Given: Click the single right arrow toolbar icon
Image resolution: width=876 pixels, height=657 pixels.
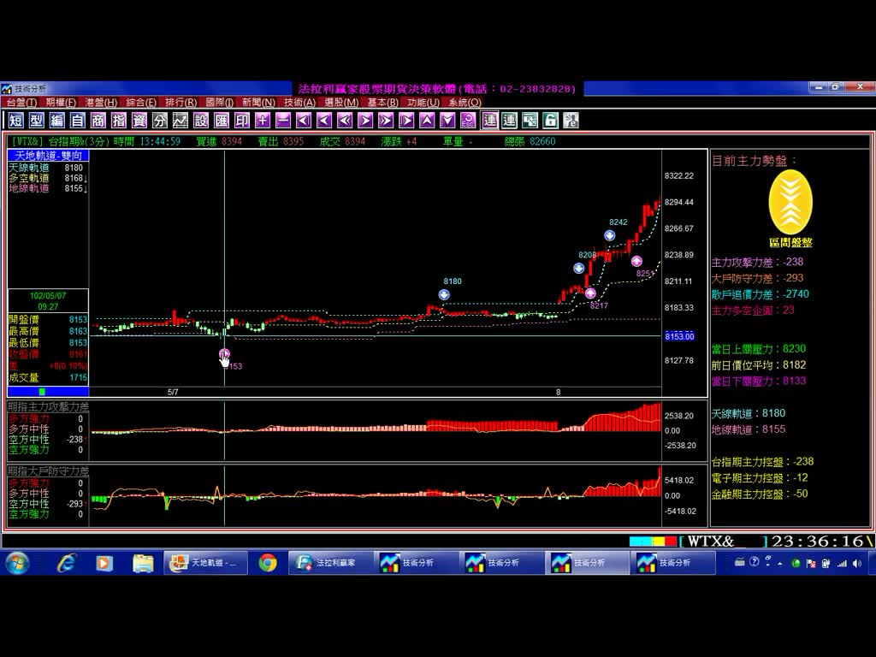Looking at the screenshot, I should click(365, 120).
